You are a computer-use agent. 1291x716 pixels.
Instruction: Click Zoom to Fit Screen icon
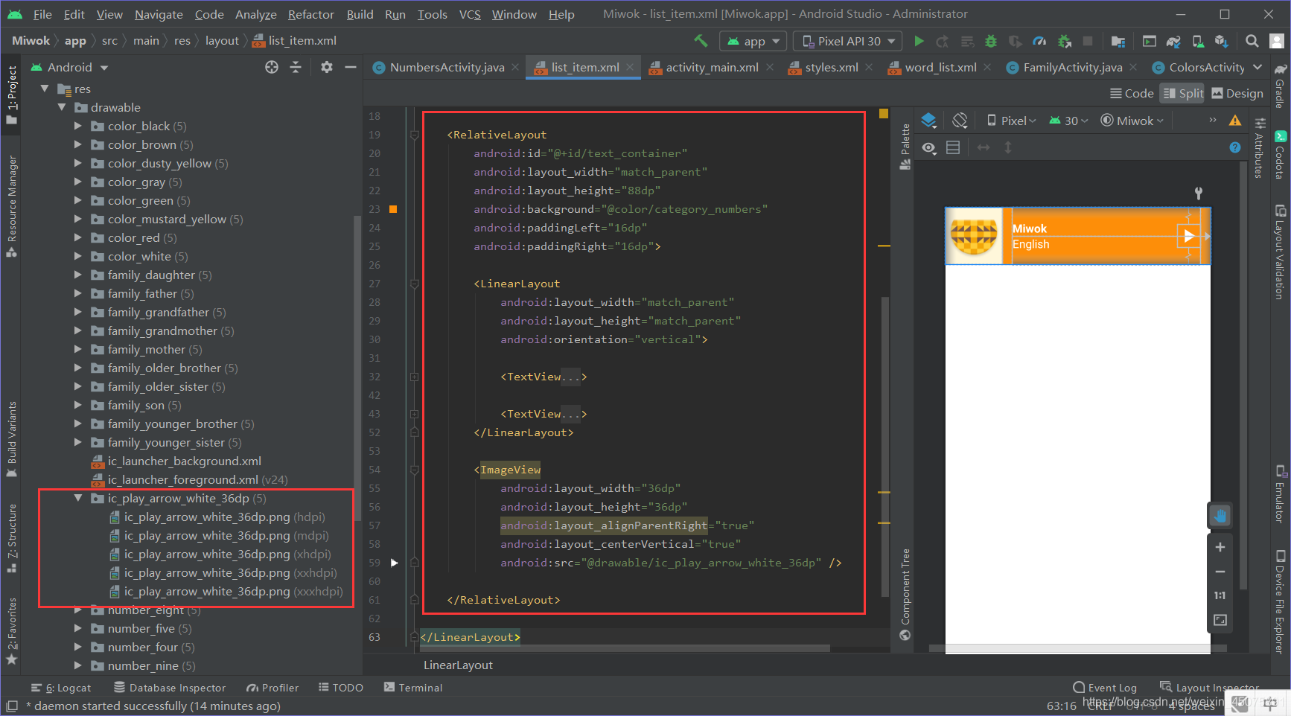(x=1220, y=620)
